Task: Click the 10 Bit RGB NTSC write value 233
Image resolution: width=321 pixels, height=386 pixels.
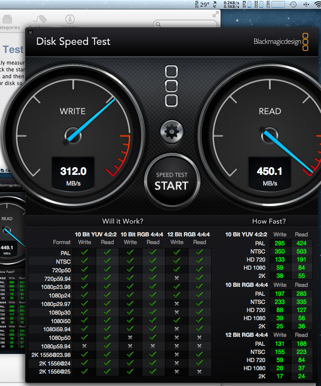Action: (x=280, y=302)
